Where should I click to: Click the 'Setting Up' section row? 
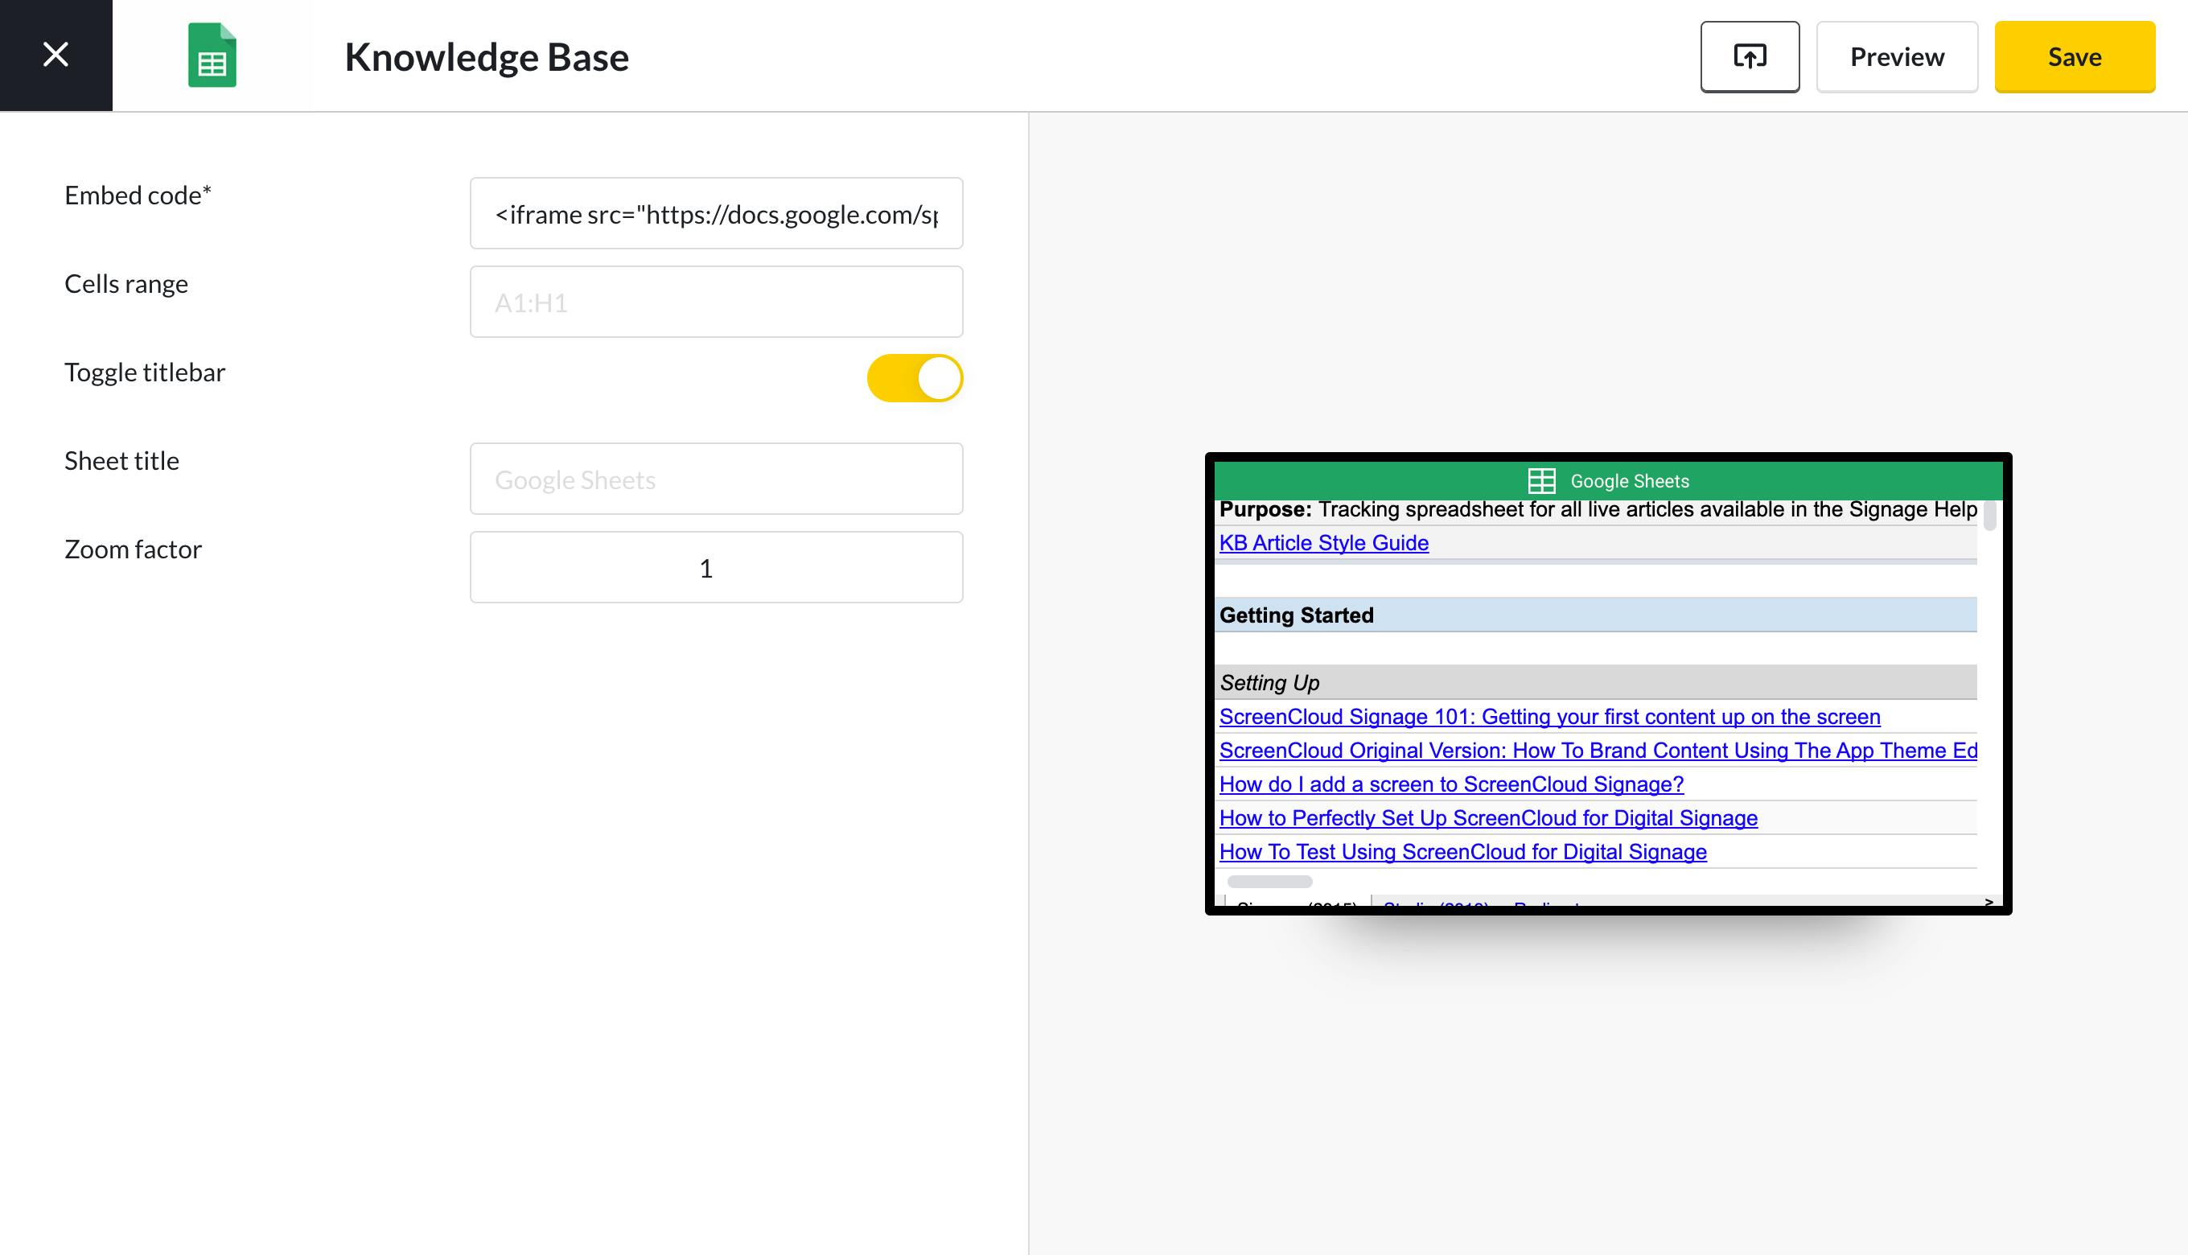point(1595,683)
